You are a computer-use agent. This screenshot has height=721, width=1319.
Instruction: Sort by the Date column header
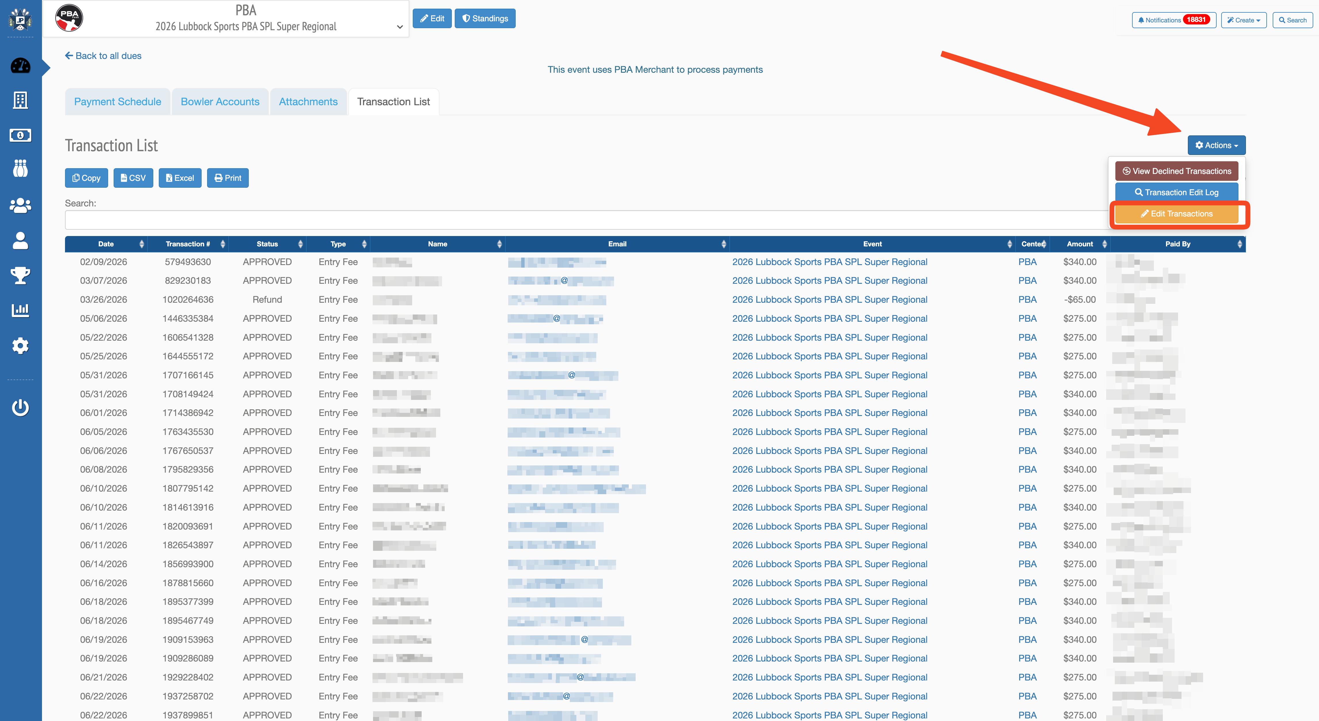coord(106,244)
